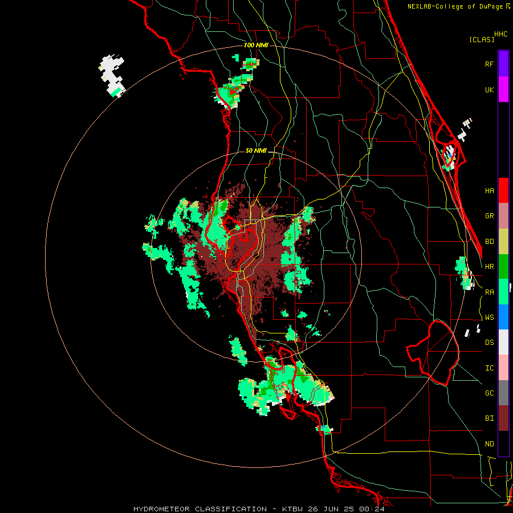
Task: Click the DS legend label
Action: [489, 343]
